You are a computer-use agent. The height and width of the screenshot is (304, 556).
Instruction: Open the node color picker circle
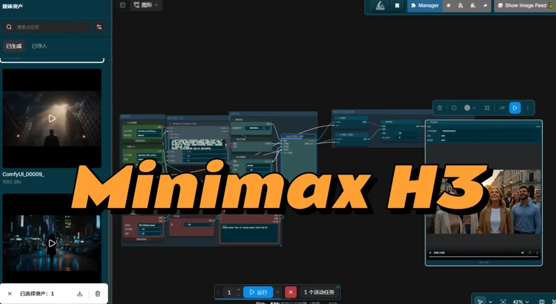point(467,108)
